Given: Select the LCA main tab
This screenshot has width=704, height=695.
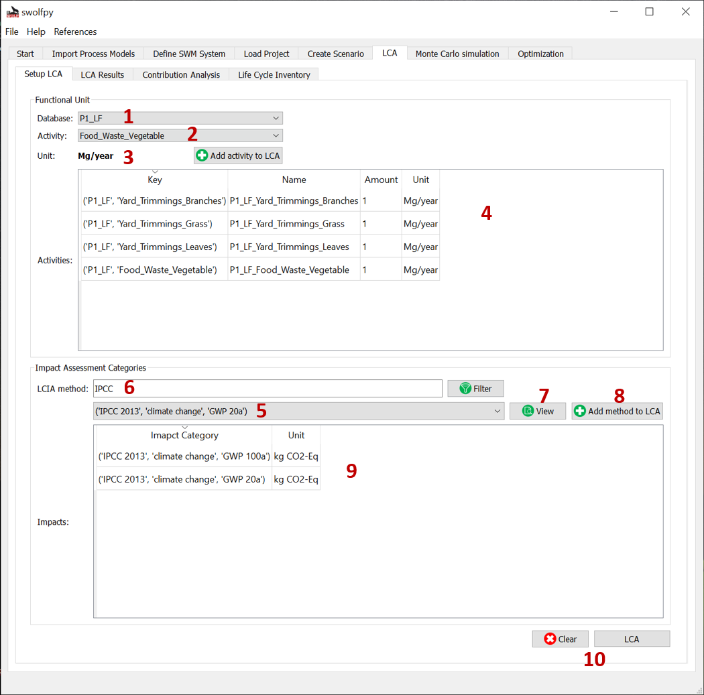Looking at the screenshot, I should click(390, 53).
